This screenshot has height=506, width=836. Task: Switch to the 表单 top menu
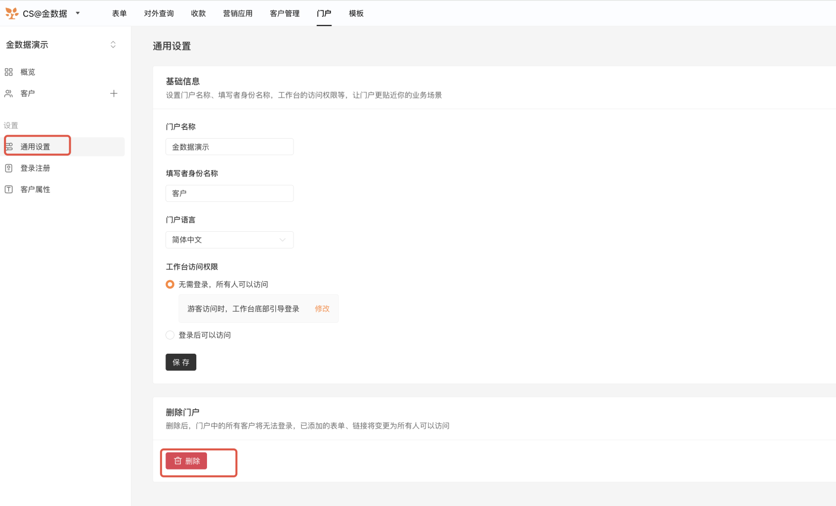(x=119, y=14)
